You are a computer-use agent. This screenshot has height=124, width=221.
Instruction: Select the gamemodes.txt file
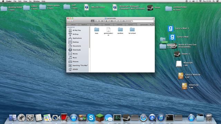tap(108, 31)
